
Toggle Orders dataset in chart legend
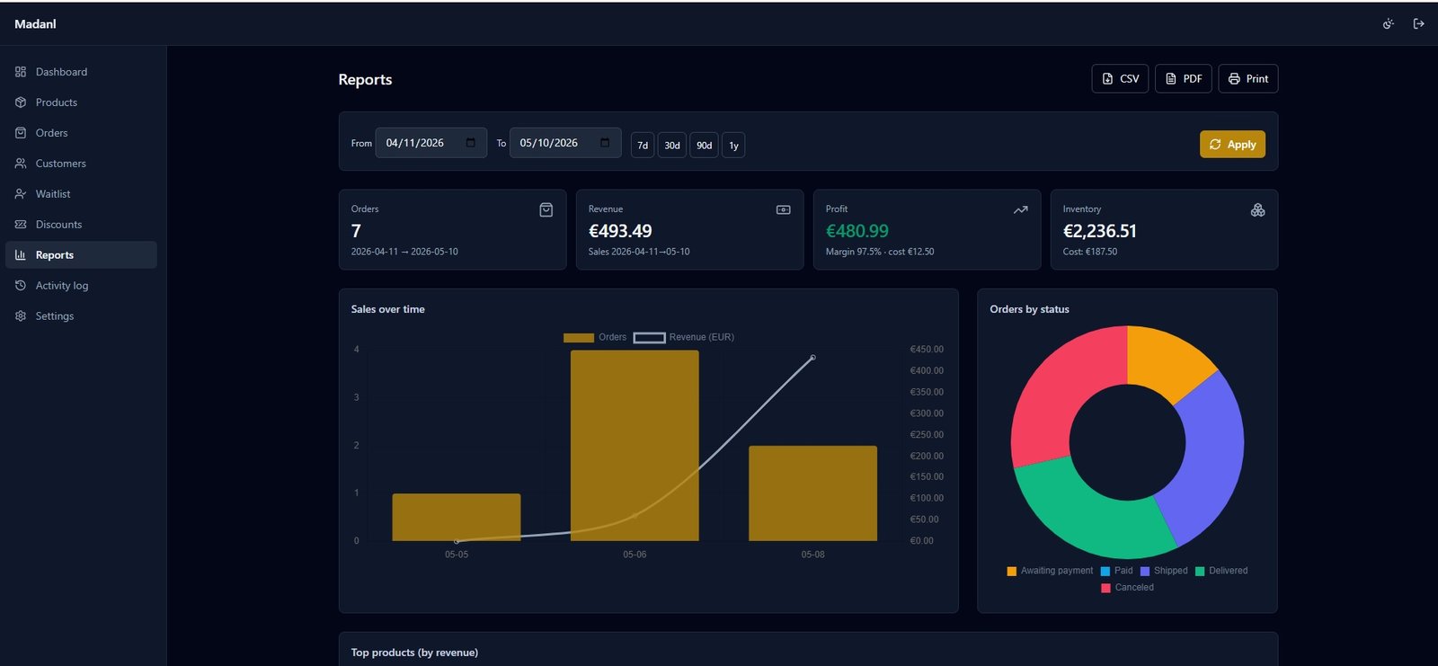pos(595,338)
